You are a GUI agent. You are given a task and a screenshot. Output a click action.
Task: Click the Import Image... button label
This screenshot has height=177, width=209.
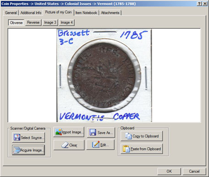tap(73, 132)
